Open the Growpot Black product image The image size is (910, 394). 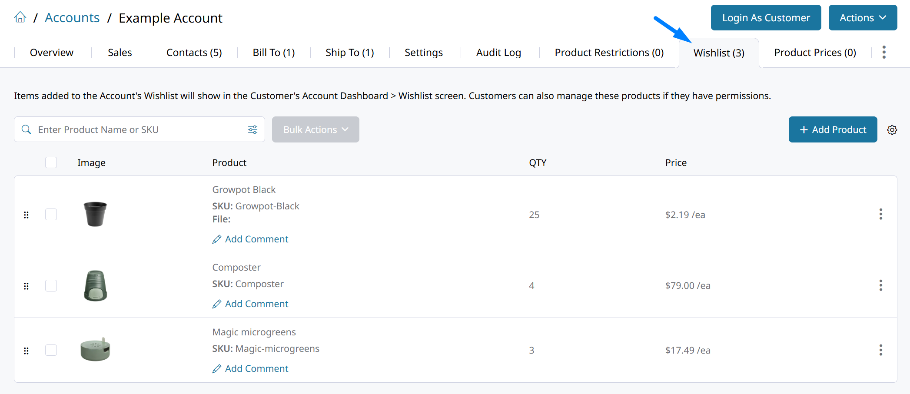95,214
